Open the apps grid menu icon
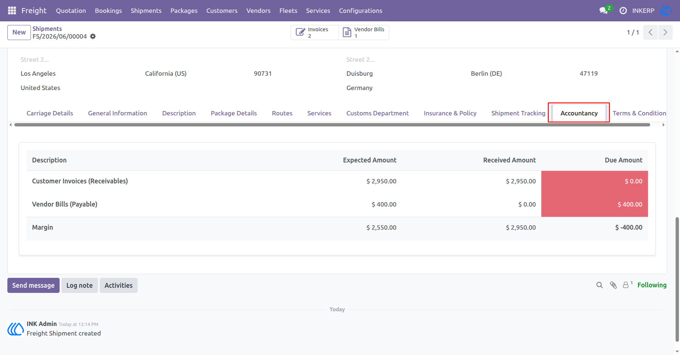The height and width of the screenshot is (355, 680). pyautogui.click(x=12, y=11)
